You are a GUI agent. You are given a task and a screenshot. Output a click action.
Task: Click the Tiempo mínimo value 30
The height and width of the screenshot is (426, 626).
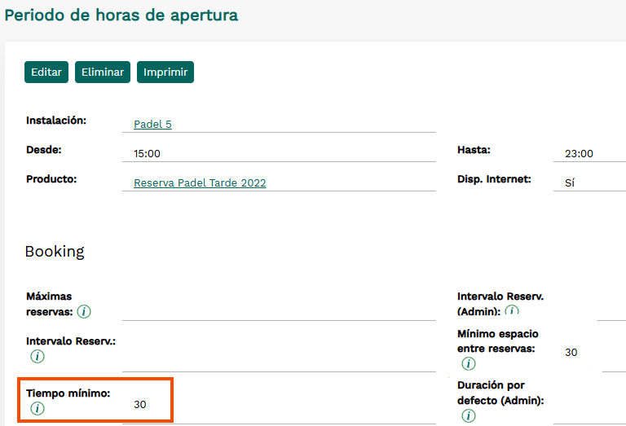click(140, 405)
